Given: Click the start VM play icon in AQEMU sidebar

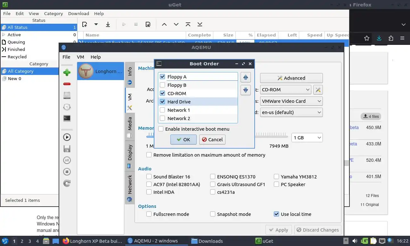Looking at the screenshot, I should [x=67, y=137].
